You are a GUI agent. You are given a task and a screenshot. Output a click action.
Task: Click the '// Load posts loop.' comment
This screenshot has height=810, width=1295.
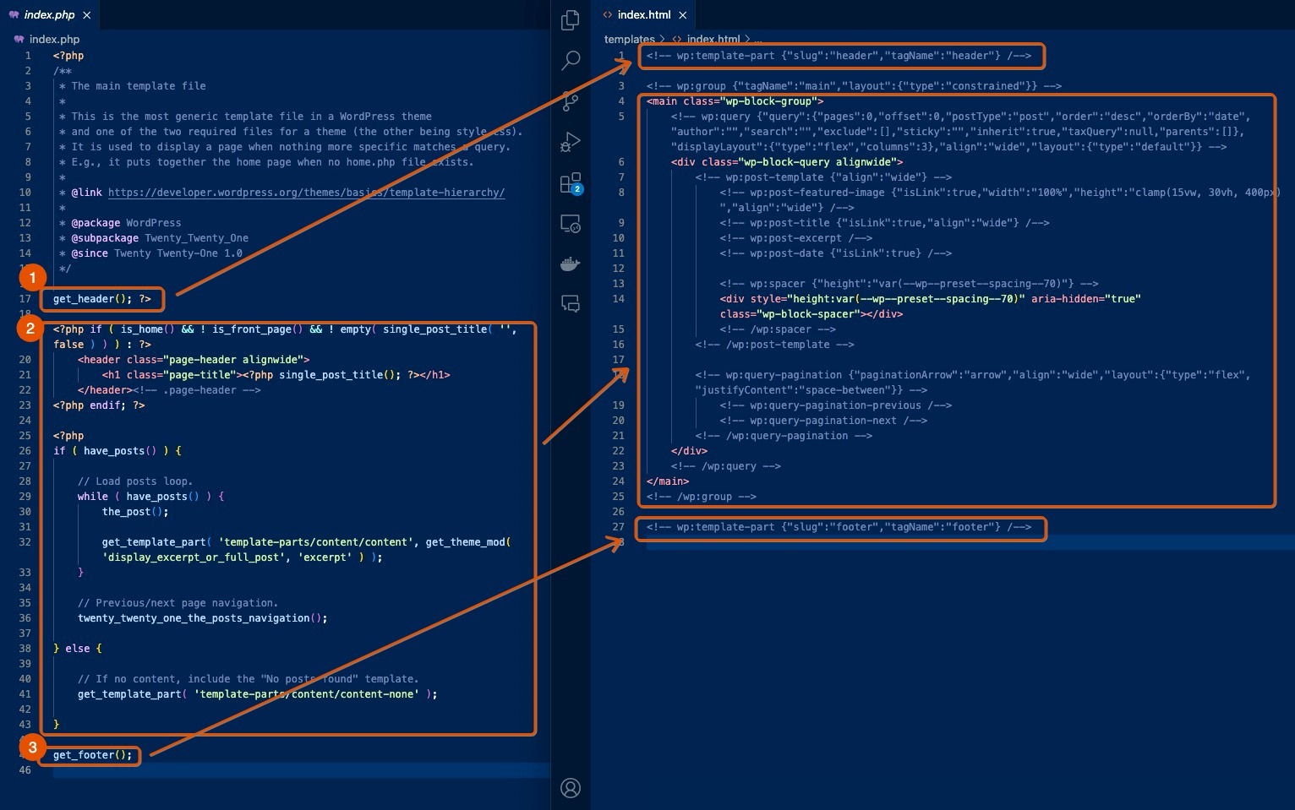pos(135,481)
